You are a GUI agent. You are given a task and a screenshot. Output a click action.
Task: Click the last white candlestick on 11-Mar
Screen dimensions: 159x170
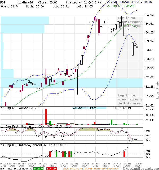pos(137,47)
